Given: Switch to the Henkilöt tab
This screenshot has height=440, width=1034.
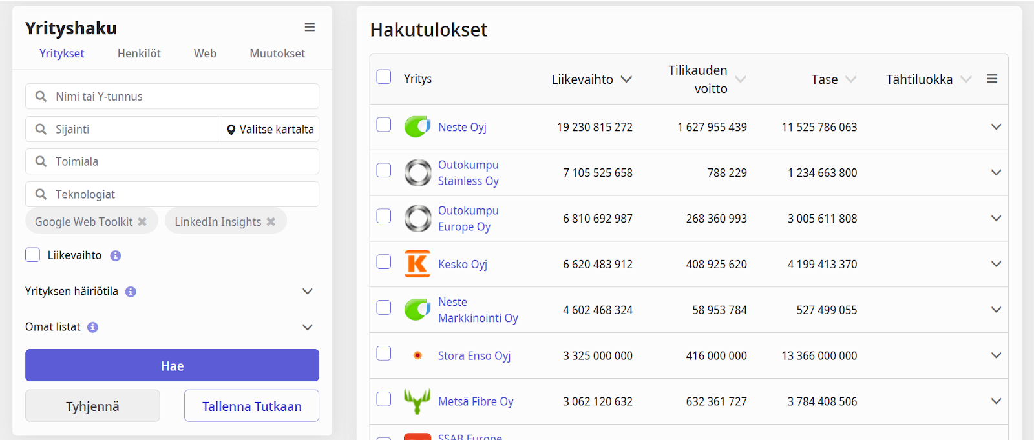Looking at the screenshot, I should pos(139,54).
